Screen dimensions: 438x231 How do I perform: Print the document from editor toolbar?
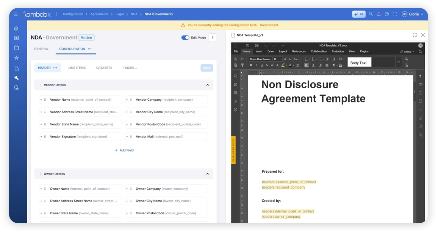pos(257,45)
